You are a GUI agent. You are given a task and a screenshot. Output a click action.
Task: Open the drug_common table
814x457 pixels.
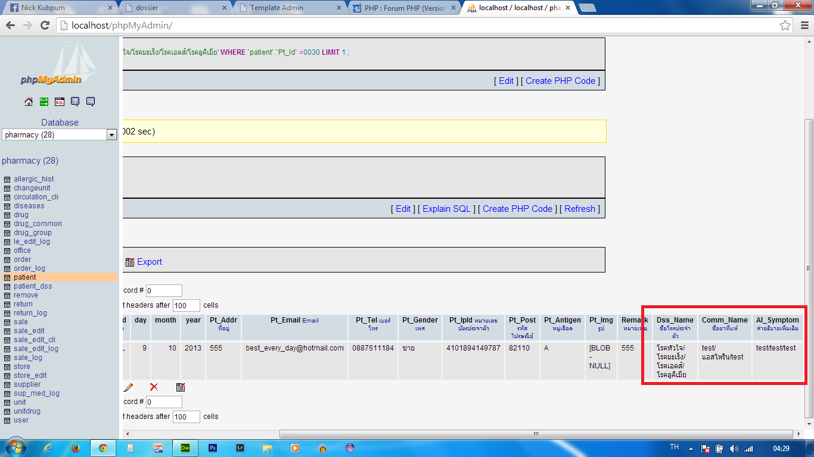coord(38,224)
